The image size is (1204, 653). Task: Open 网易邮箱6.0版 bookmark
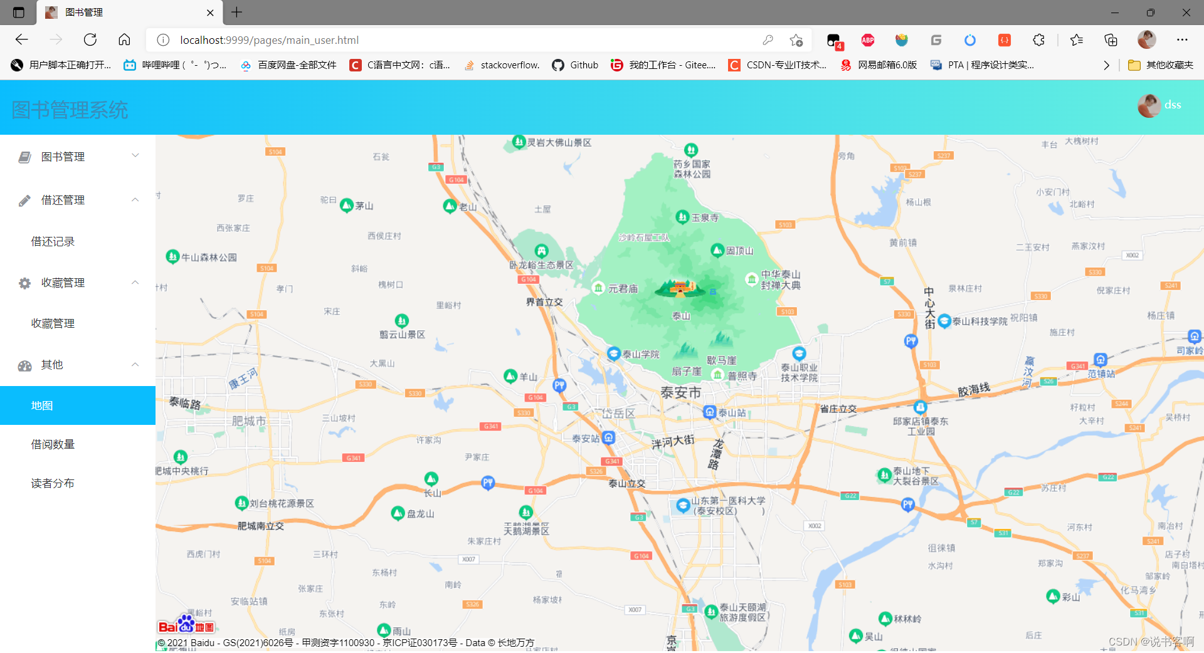[x=879, y=65]
